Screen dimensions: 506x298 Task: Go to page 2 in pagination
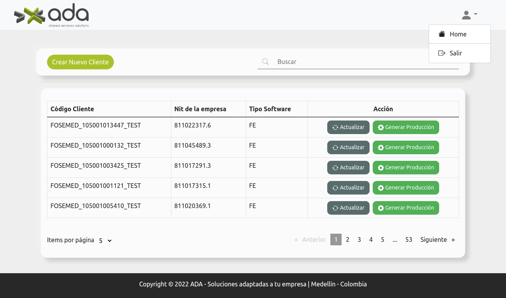pyautogui.click(x=347, y=239)
